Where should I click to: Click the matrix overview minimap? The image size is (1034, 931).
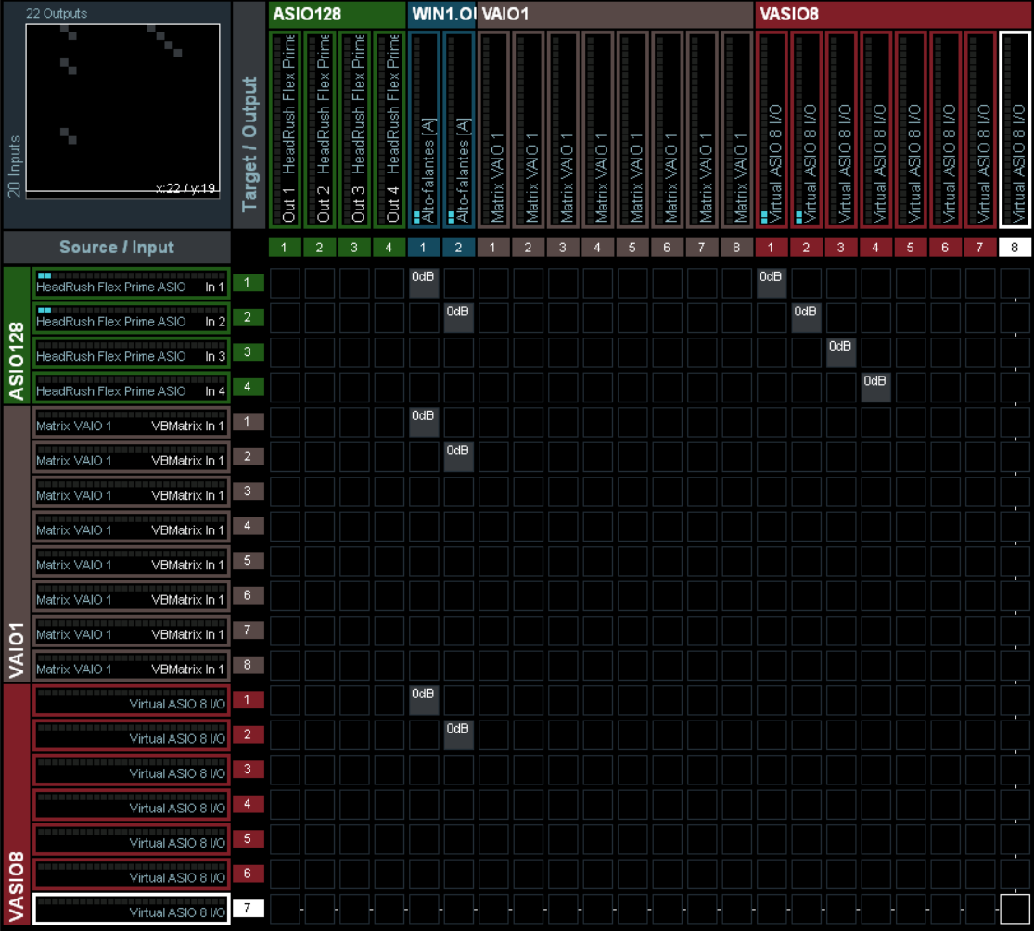click(x=122, y=108)
